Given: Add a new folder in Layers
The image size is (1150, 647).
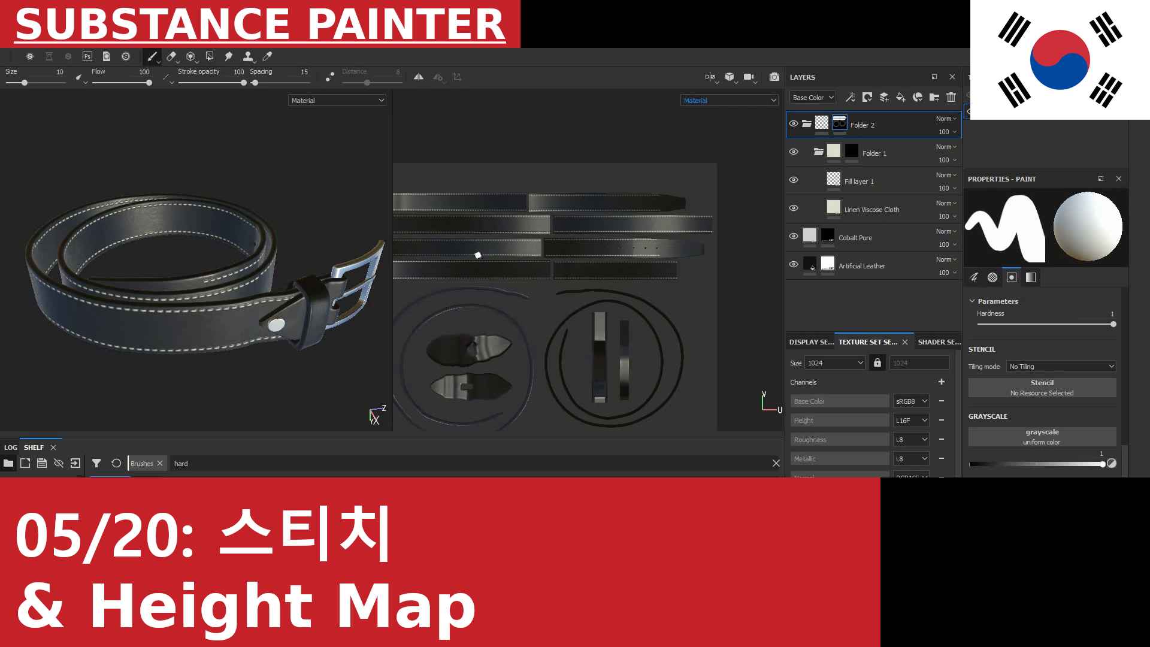Looking at the screenshot, I should (934, 97).
